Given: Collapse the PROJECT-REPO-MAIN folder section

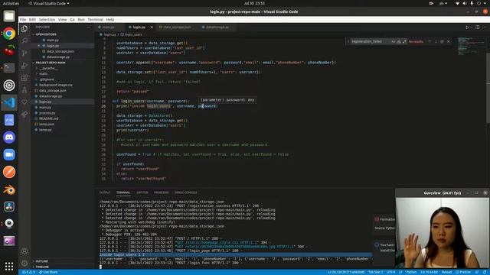Looking at the screenshot, I should coord(50,63).
